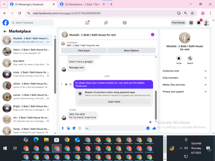Open Task View on taskbar
Image resolution: width=215 pixels, height=161 pixels.
pos(15,148)
